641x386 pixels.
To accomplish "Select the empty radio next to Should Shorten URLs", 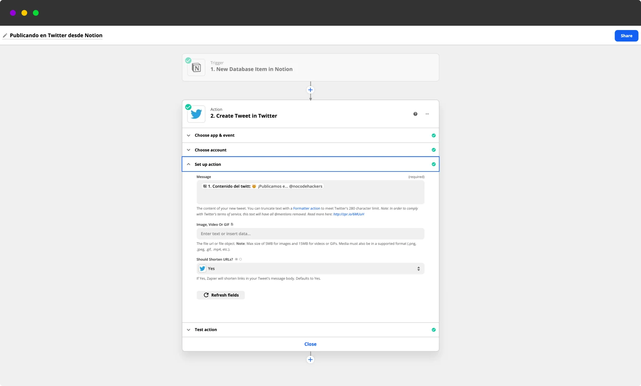I will click(x=241, y=259).
